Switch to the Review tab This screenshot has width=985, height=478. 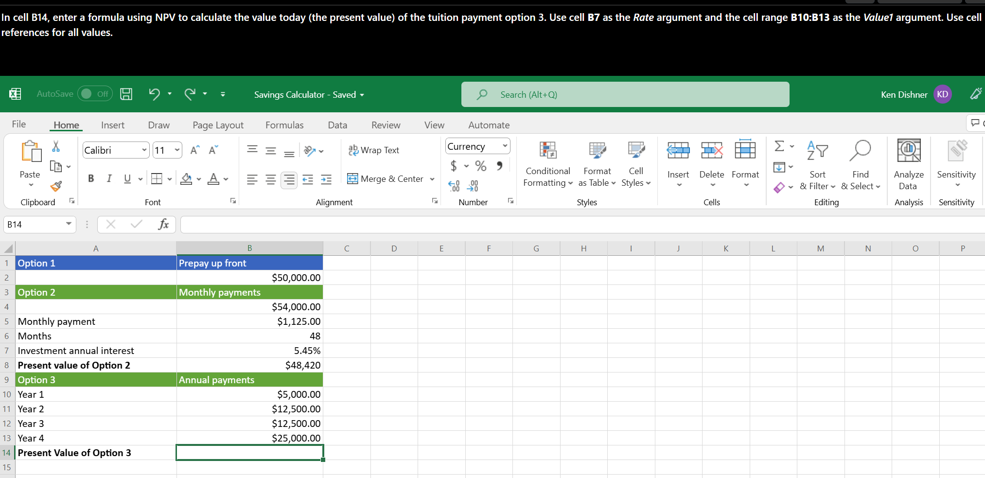point(386,125)
